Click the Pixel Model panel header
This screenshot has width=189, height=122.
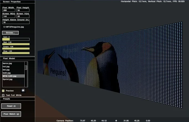point(17,58)
